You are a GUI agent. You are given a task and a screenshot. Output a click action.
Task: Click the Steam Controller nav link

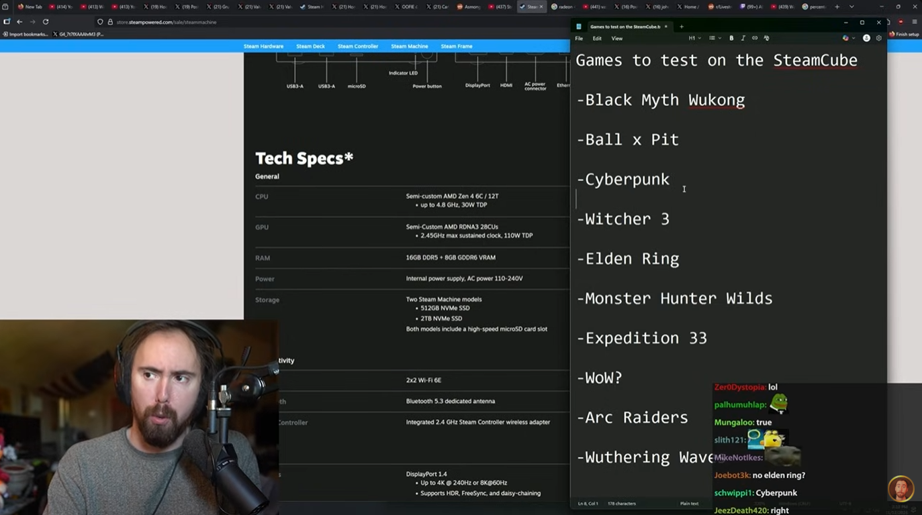coord(358,46)
